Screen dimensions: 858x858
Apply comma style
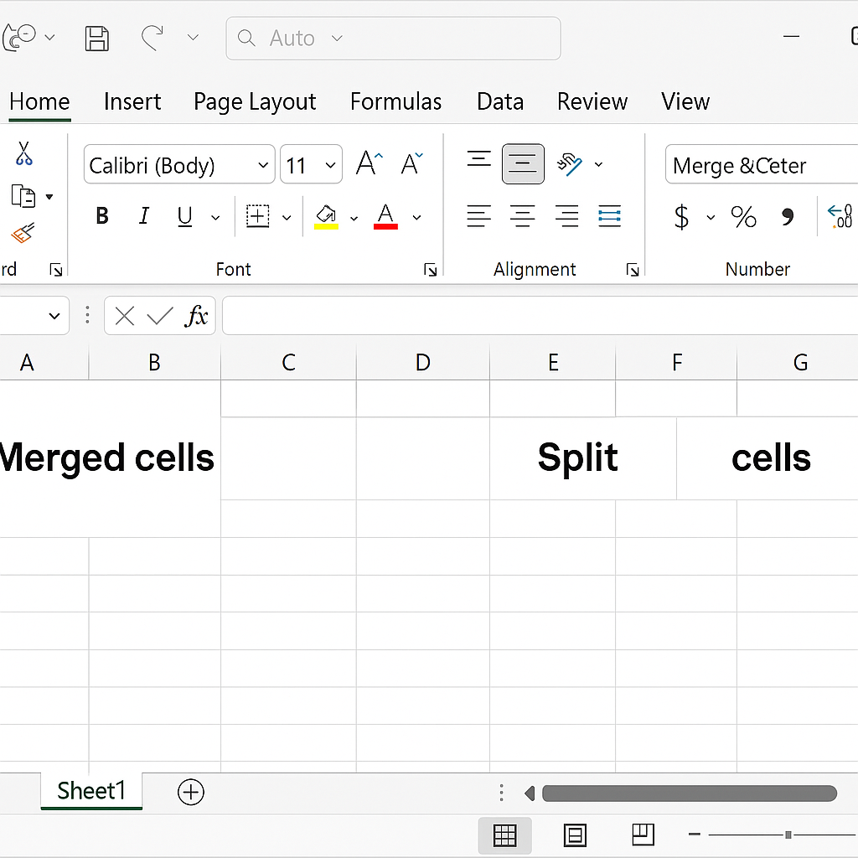tap(788, 217)
